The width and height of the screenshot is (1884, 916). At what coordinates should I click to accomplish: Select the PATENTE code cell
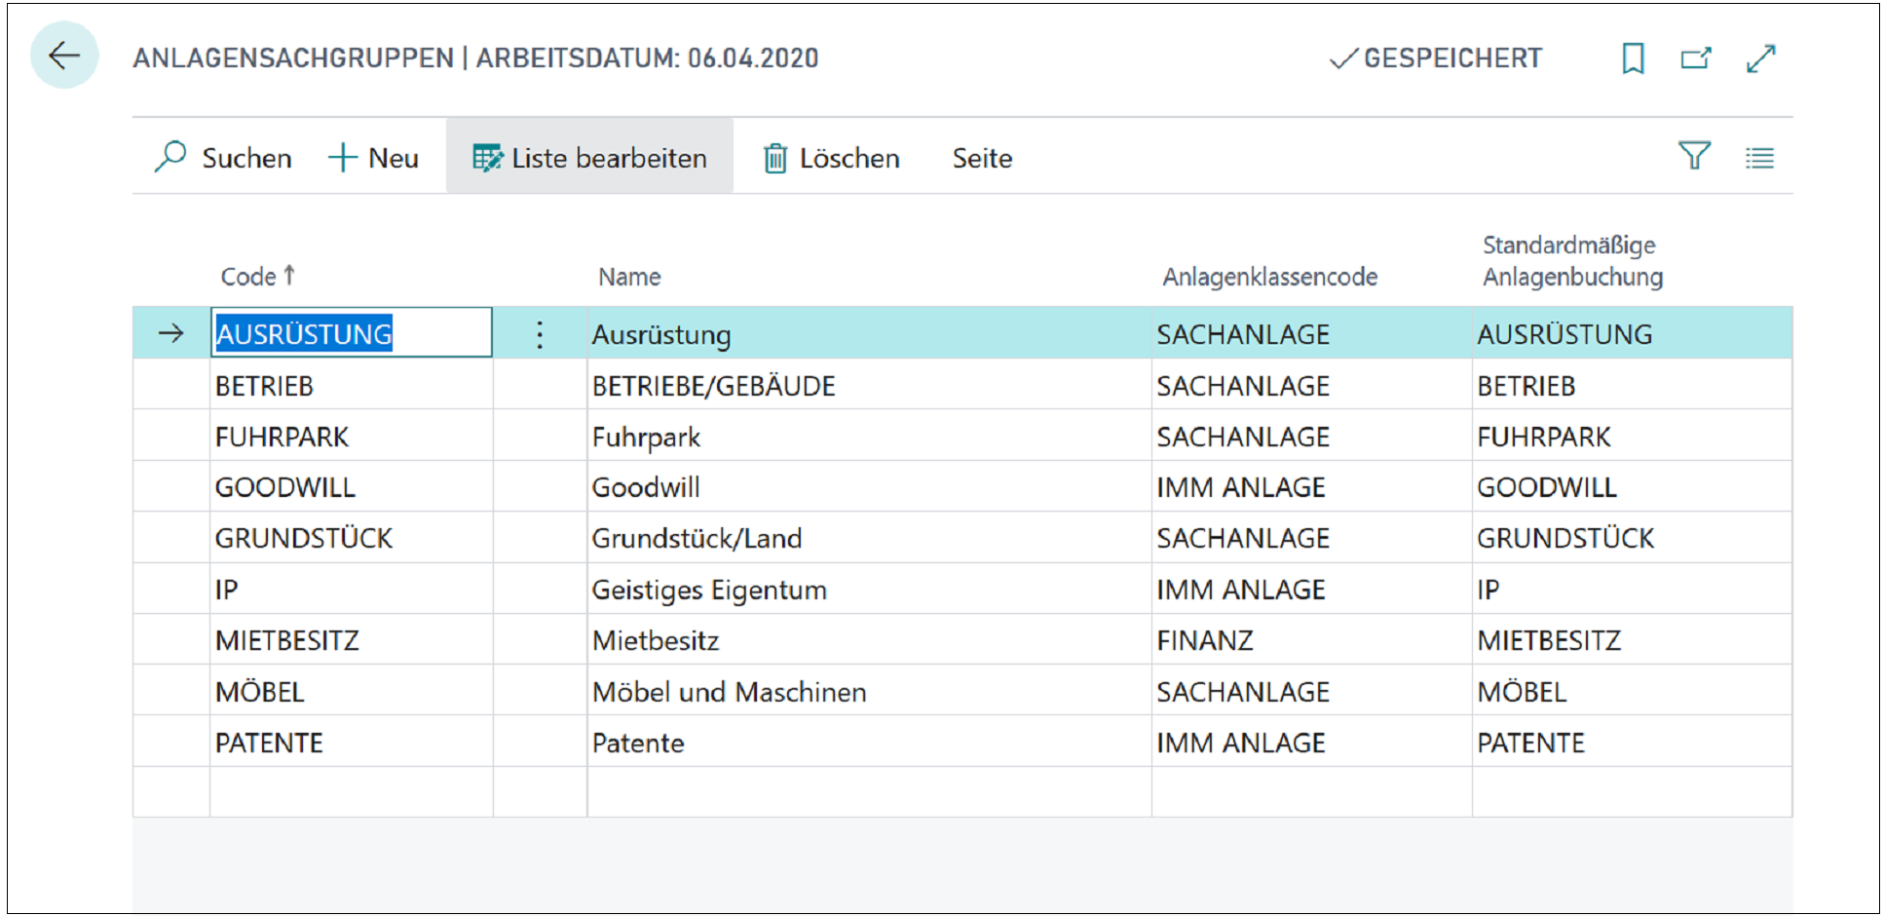tap(352, 742)
